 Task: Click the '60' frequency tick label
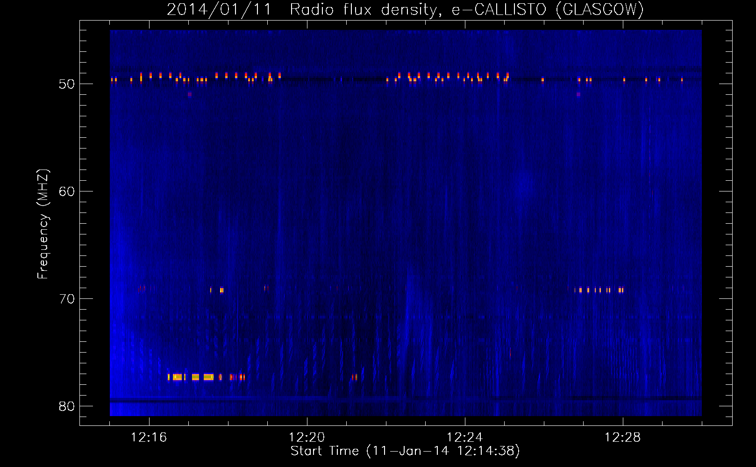point(67,191)
